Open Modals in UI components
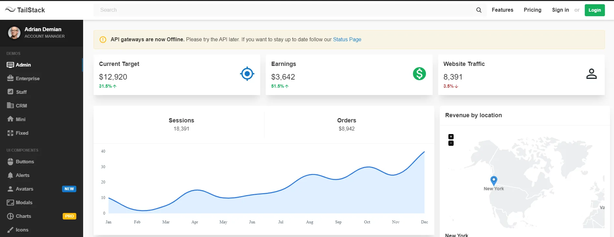 pos(24,203)
